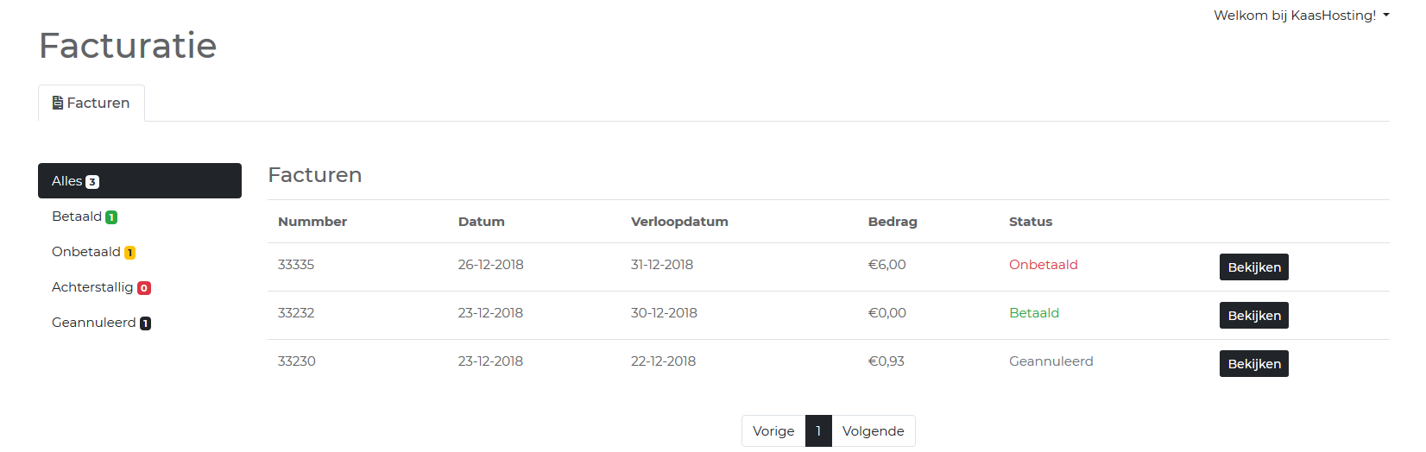1426x452 pixels.
Task: Expand the Welkom bij KaasHosting dropdown
Action: 1301,16
